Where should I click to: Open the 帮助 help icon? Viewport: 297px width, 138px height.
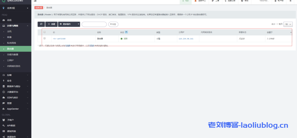coord(244,1)
